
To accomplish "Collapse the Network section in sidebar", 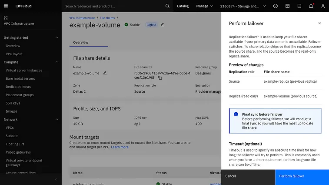I will pos(57,119).
